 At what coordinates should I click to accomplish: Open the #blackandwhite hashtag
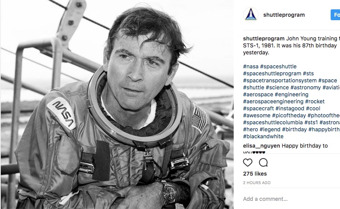tap(263, 136)
